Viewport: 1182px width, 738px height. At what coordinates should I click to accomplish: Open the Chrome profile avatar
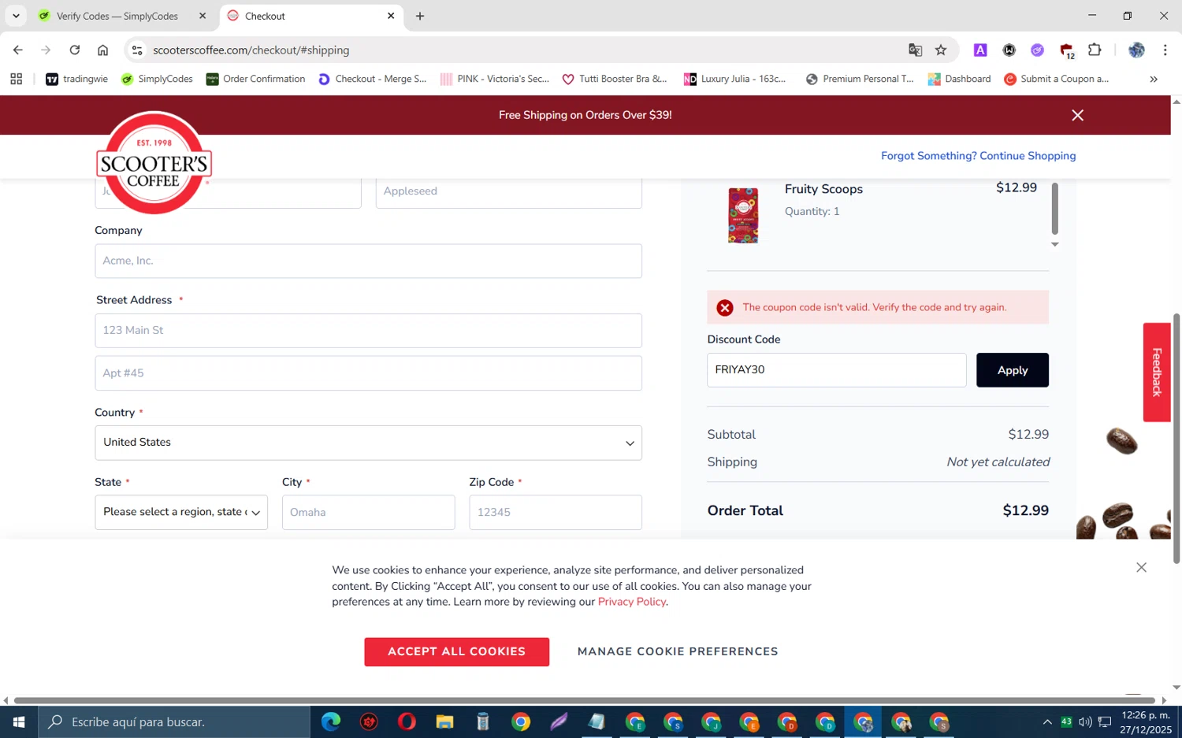coord(1136,50)
